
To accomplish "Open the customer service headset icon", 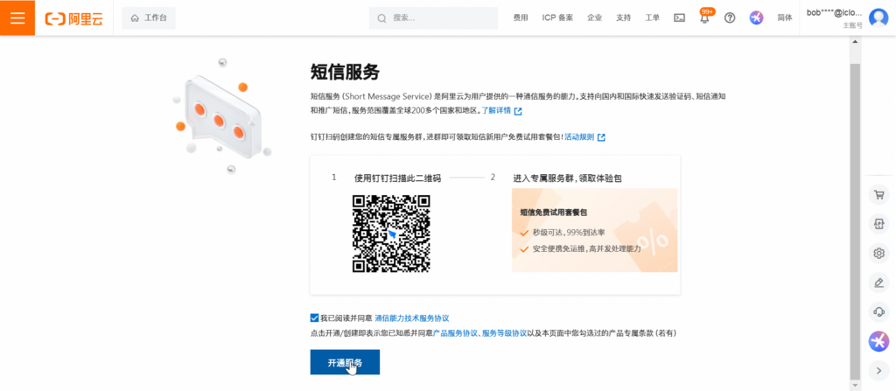I will (x=878, y=311).
